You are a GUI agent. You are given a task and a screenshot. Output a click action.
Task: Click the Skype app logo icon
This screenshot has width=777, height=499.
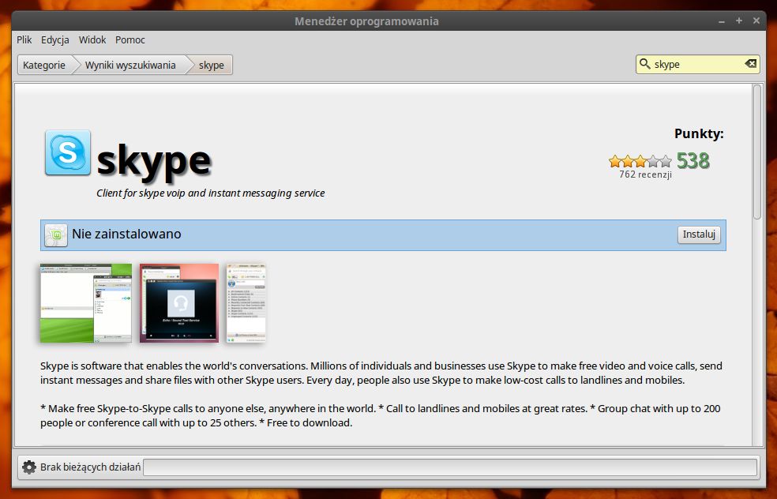68,152
